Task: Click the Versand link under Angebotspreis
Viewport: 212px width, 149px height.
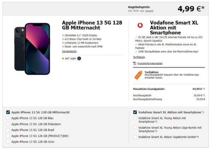Action: pos(149,11)
